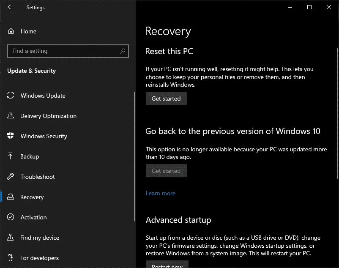Viewport: 339px width, 268px height.
Task: Click the Activation checkmark icon
Action: pos(11,217)
